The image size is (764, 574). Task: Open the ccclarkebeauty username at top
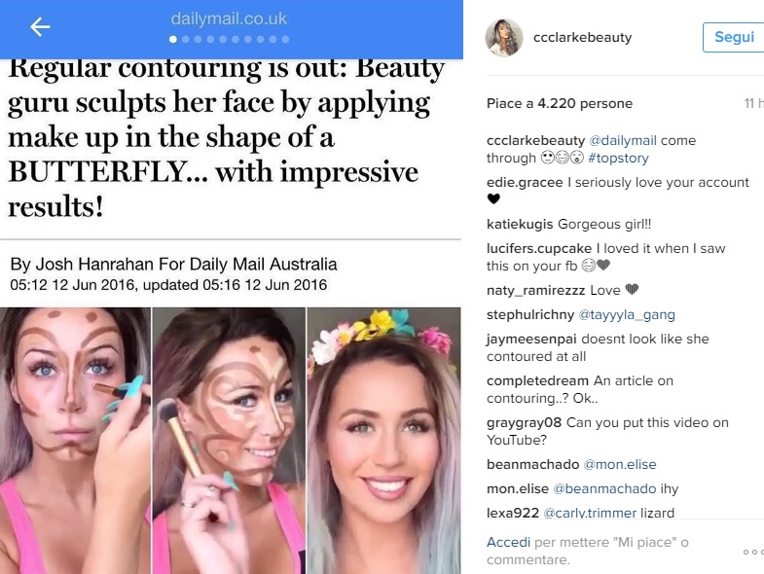click(x=582, y=38)
